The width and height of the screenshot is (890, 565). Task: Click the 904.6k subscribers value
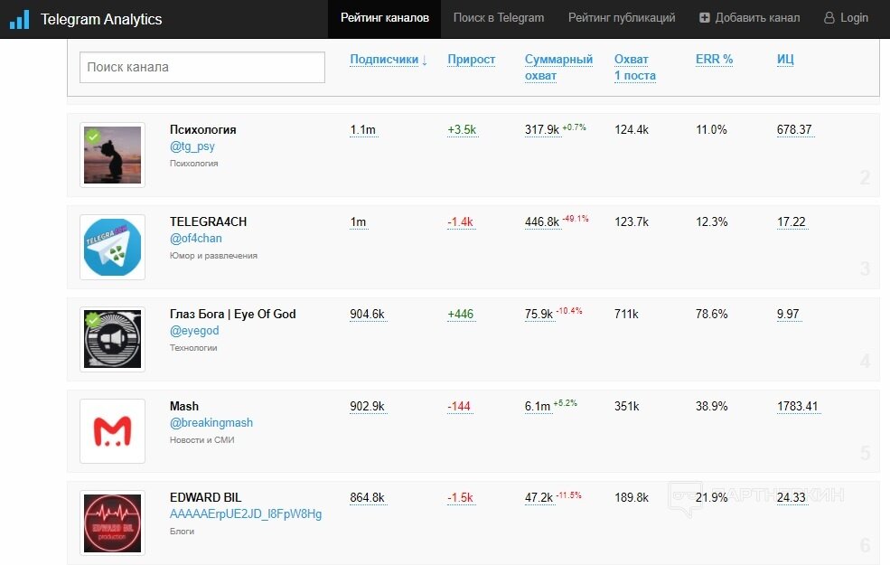(x=367, y=314)
